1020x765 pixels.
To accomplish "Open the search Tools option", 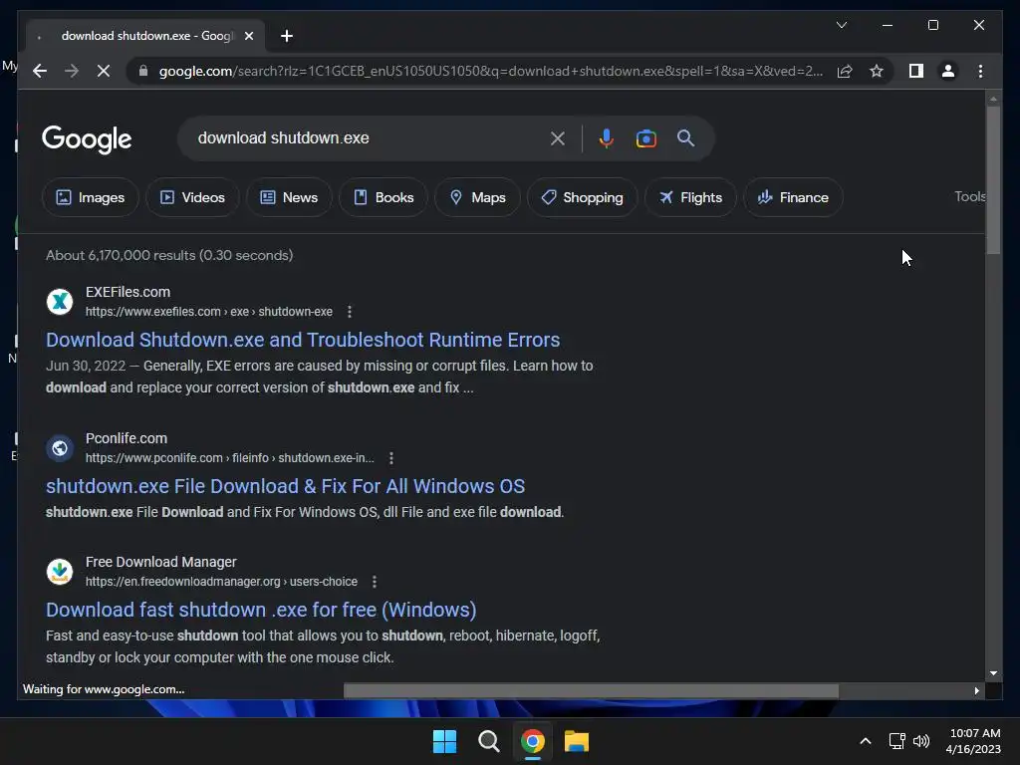I will (969, 196).
